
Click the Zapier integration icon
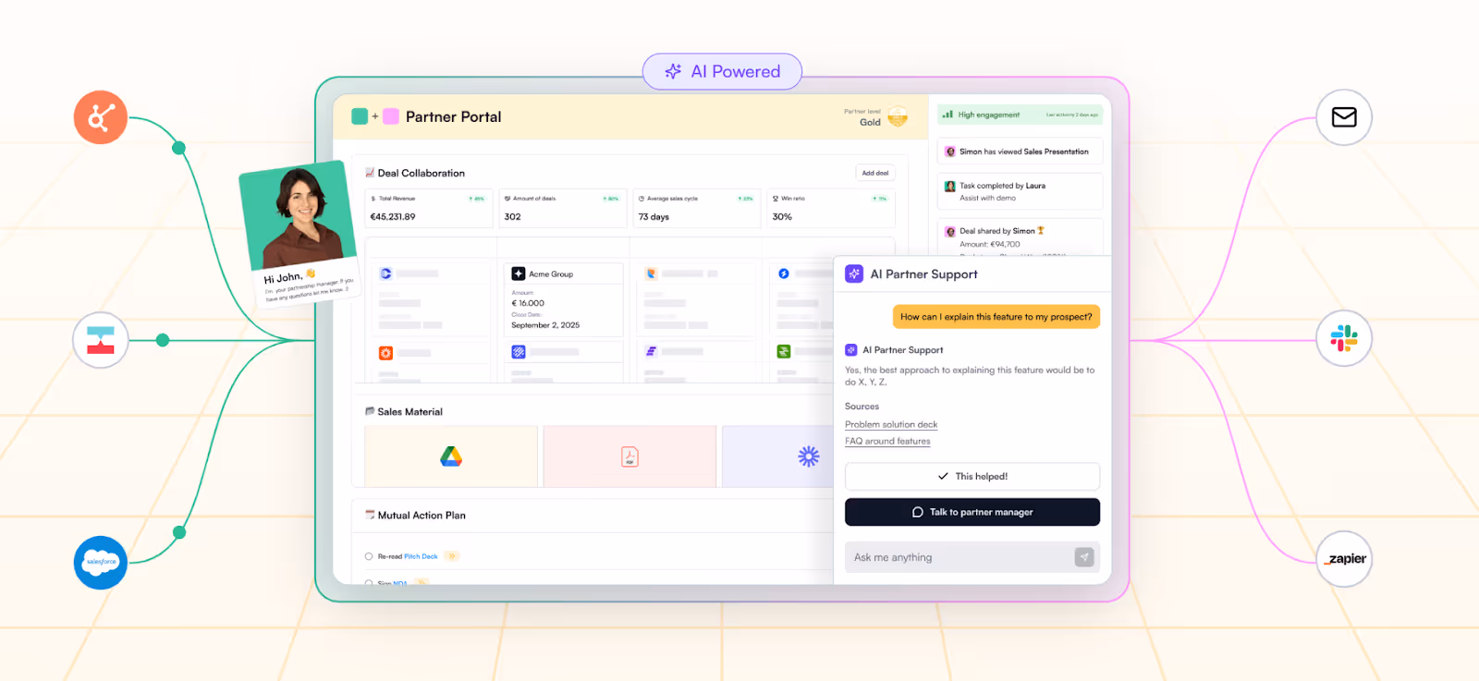[x=1344, y=559]
